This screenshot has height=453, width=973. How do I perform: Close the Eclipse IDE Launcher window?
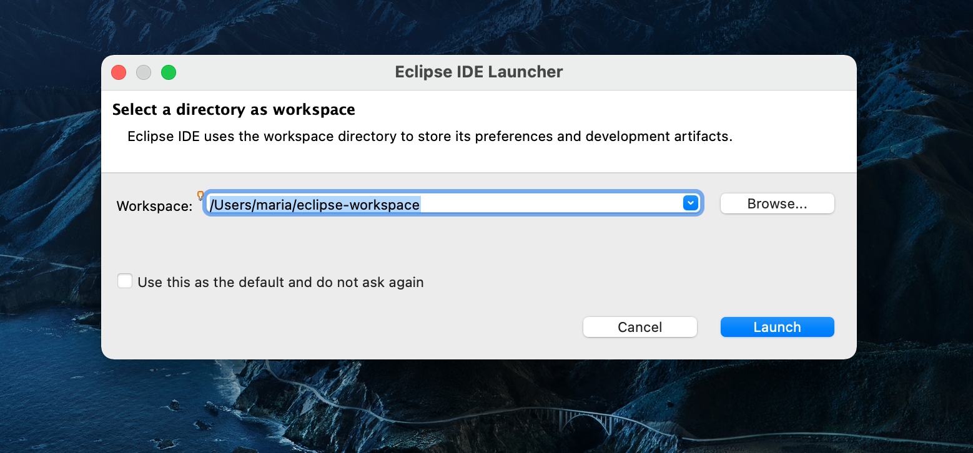tap(119, 72)
